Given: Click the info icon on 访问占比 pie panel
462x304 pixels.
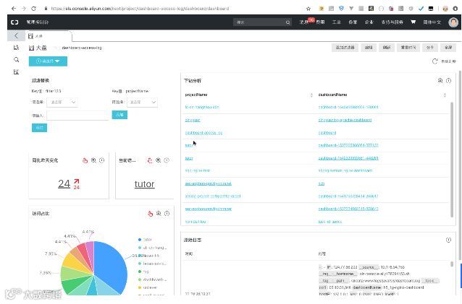Looking at the screenshot, I should click(167, 214).
